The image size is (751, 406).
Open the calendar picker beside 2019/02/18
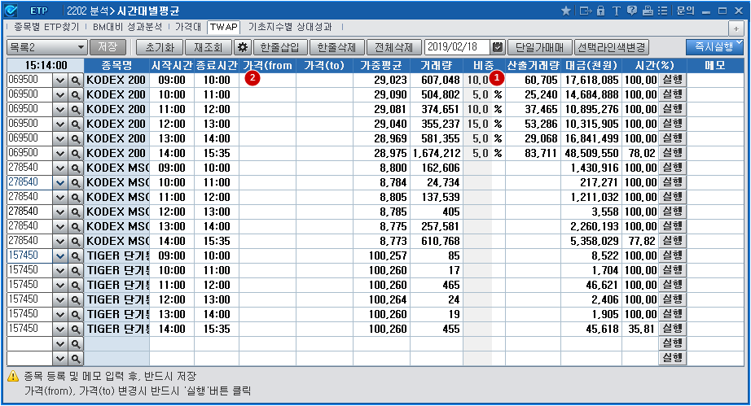498,47
